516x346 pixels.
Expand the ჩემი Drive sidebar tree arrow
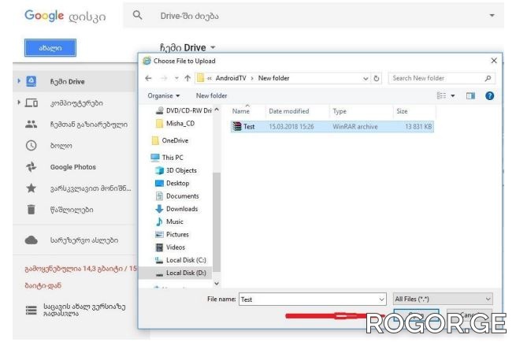(19, 81)
